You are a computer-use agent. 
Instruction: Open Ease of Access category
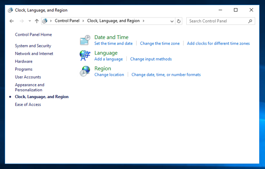click(28, 105)
